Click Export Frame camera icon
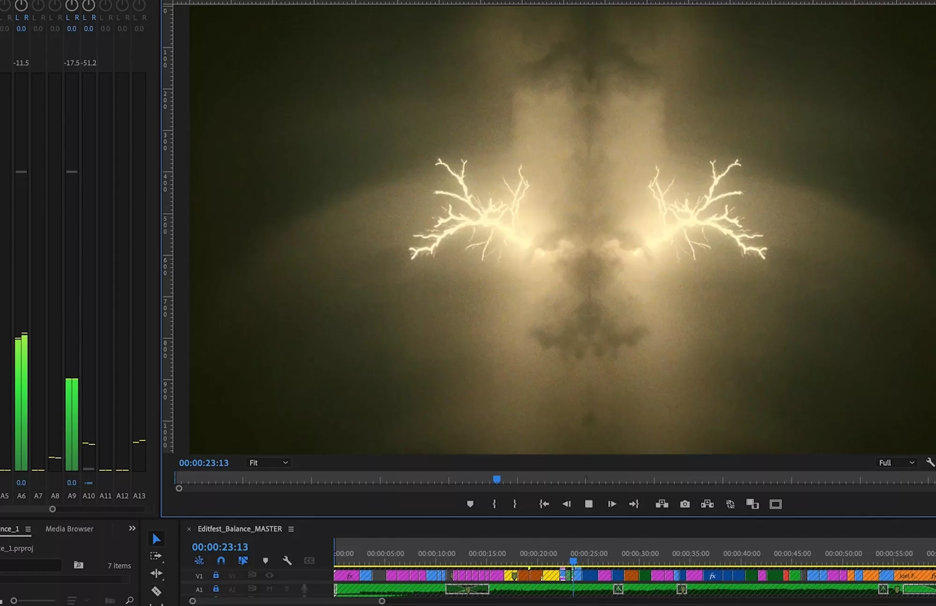The width and height of the screenshot is (936, 606). click(685, 504)
